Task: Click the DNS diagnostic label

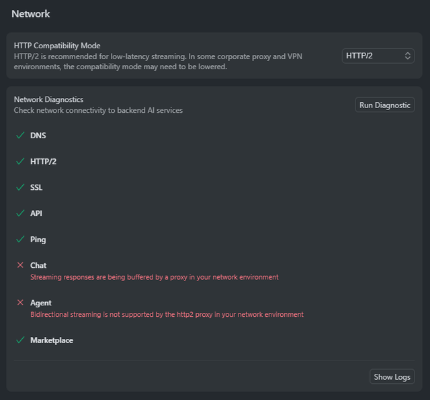Action: point(38,136)
